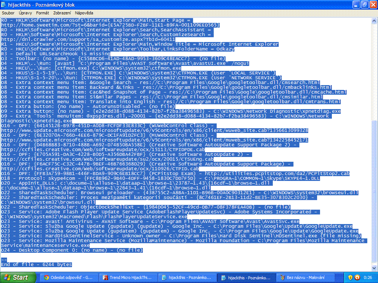The image size is (378, 283).
Task: Click the O23 Služba Google Update (gupdatem) line
Action: click(180, 231)
